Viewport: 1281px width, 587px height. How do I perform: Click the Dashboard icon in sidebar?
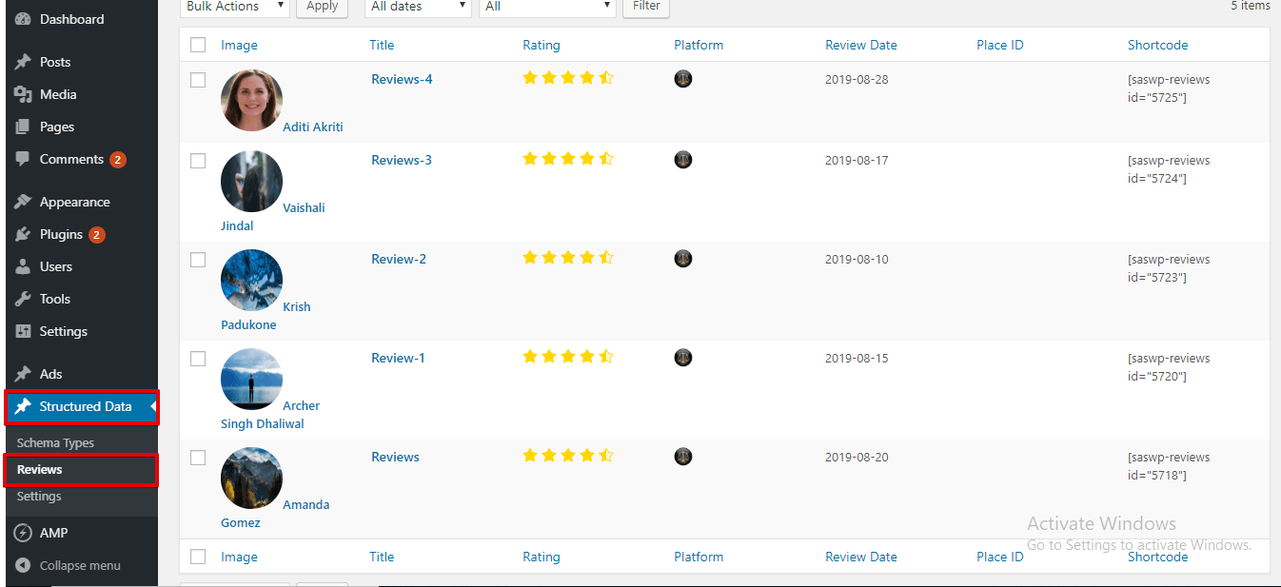pos(23,18)
